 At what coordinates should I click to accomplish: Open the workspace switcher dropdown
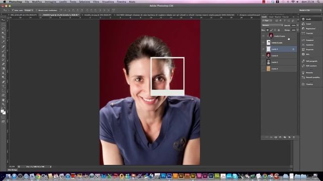[x=309, y=10]
